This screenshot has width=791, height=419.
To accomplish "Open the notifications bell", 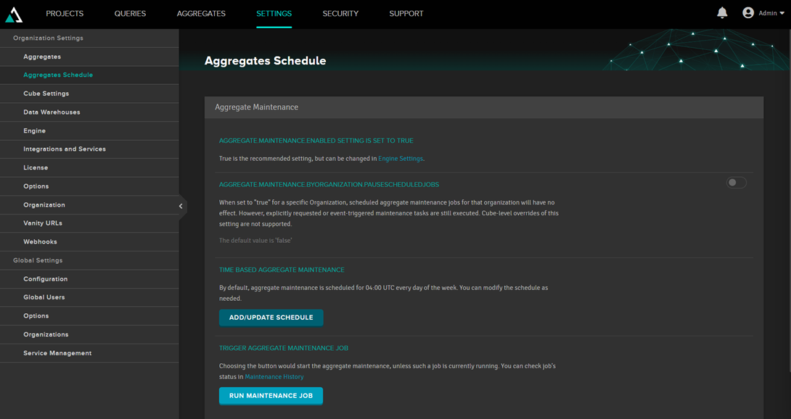I will 722,13.
